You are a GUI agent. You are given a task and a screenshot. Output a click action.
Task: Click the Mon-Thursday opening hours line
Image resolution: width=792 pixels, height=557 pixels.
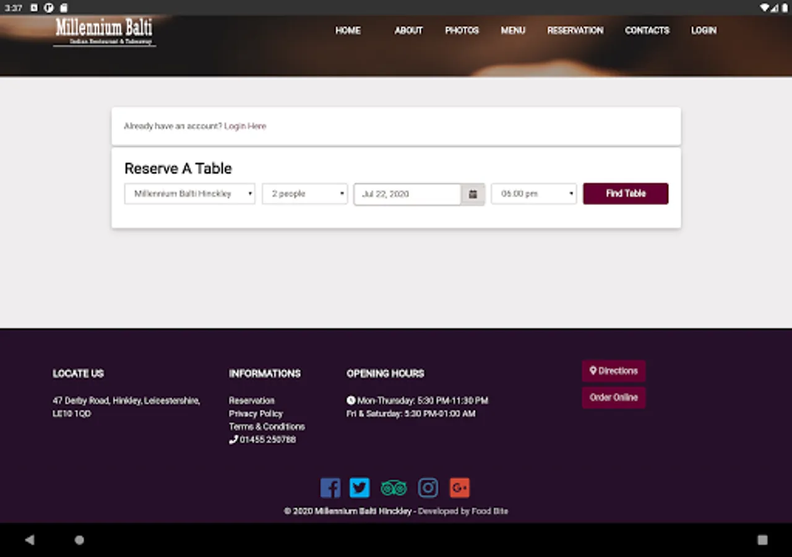(x=418, y=400)
